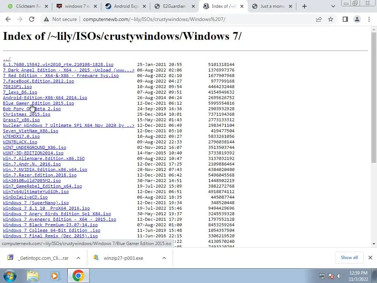The image size is (377, 283).
Task: Open 7 Red Edition Freeware Sys.iso link
Action: pos(61,76)
